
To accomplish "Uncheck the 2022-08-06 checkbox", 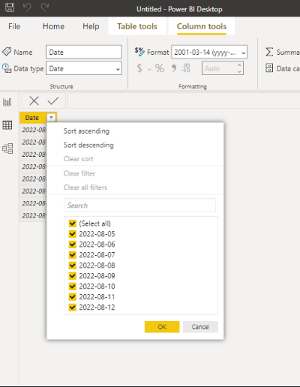I will [x=73, y=244].
